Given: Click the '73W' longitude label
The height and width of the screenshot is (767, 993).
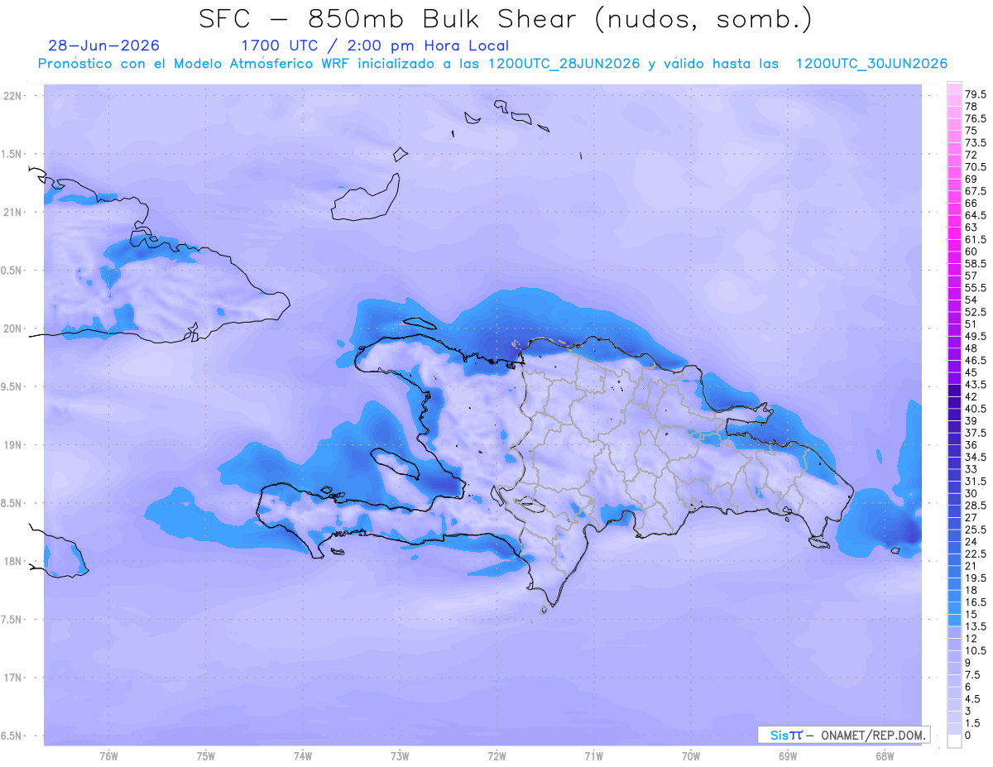Looking at the screenshot, I should pyautogui.click(x=400, y=755).
